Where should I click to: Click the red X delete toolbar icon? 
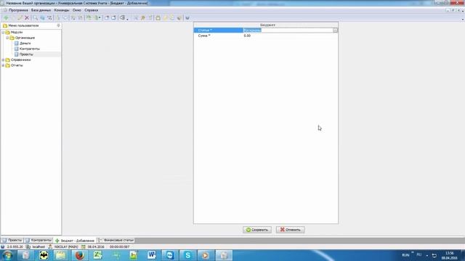[x=27, y=17]
